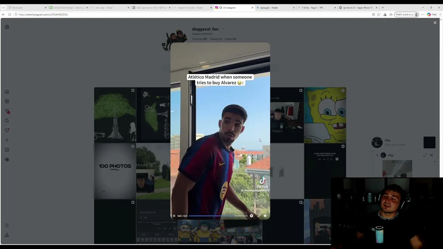Switch to the DOGGANOVA Stream tab

[69, 8]
